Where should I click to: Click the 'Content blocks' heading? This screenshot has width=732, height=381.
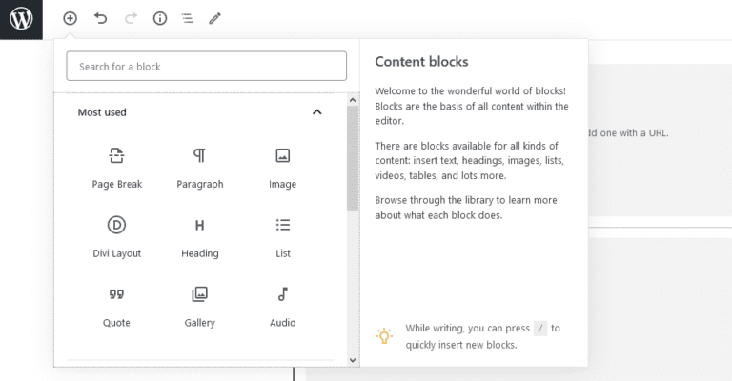421,62
